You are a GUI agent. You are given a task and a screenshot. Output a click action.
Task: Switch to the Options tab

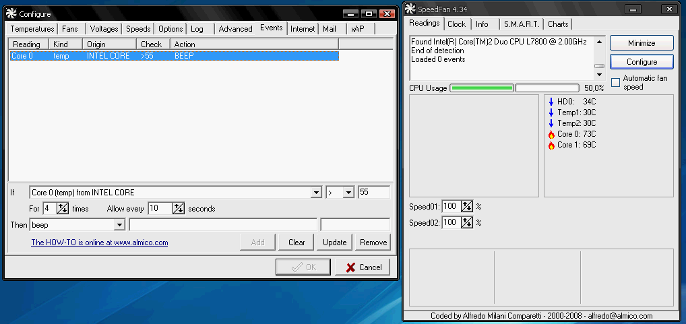pos(170,29)
